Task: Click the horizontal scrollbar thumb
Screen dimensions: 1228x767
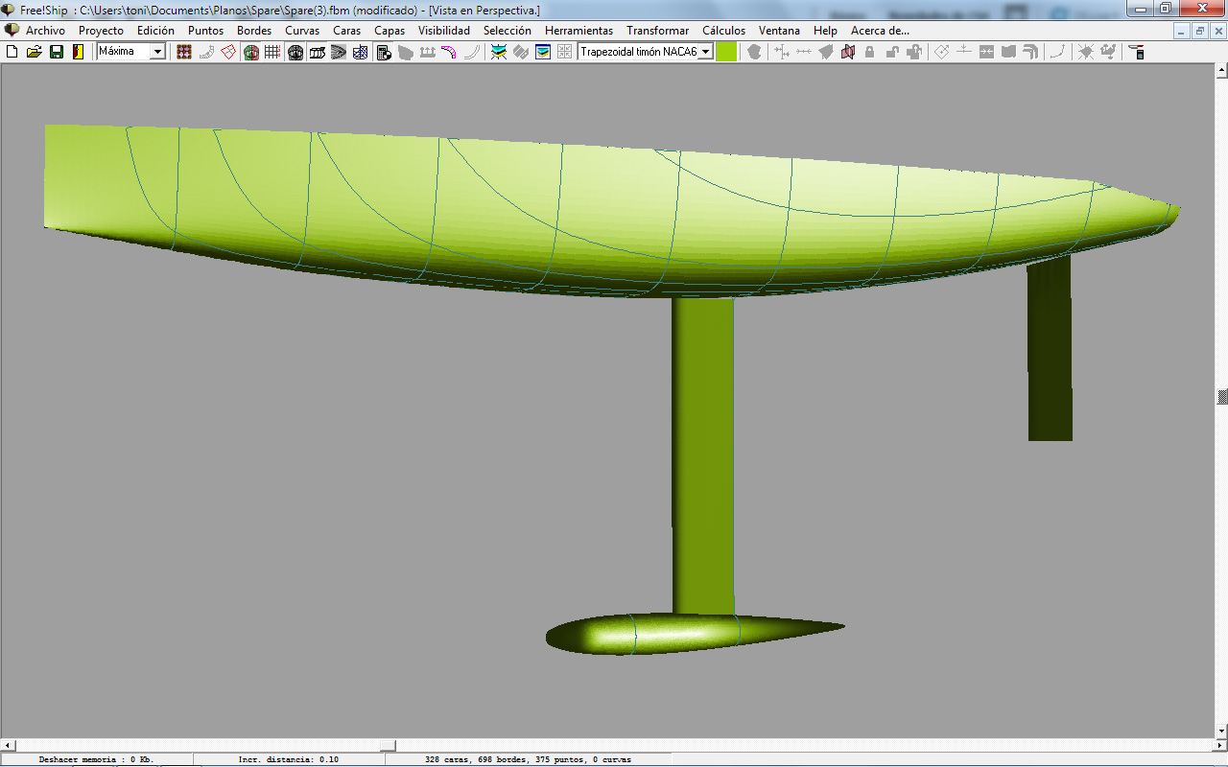Action: pos(388,745)
